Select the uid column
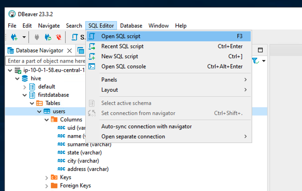 pyautogui.click(x=76, y=128)
